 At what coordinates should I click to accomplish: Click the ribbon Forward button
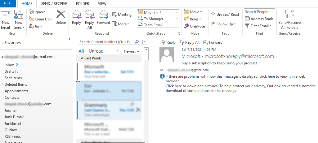tap(103, 18)
